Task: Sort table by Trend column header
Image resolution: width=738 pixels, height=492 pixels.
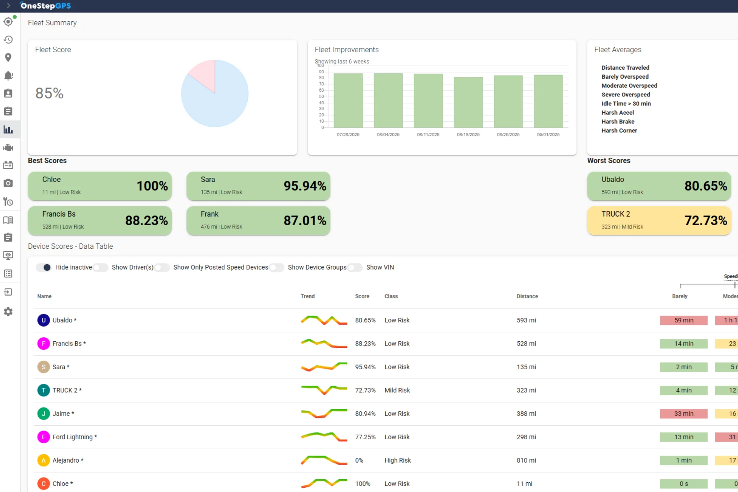Action: click(308, 296)
